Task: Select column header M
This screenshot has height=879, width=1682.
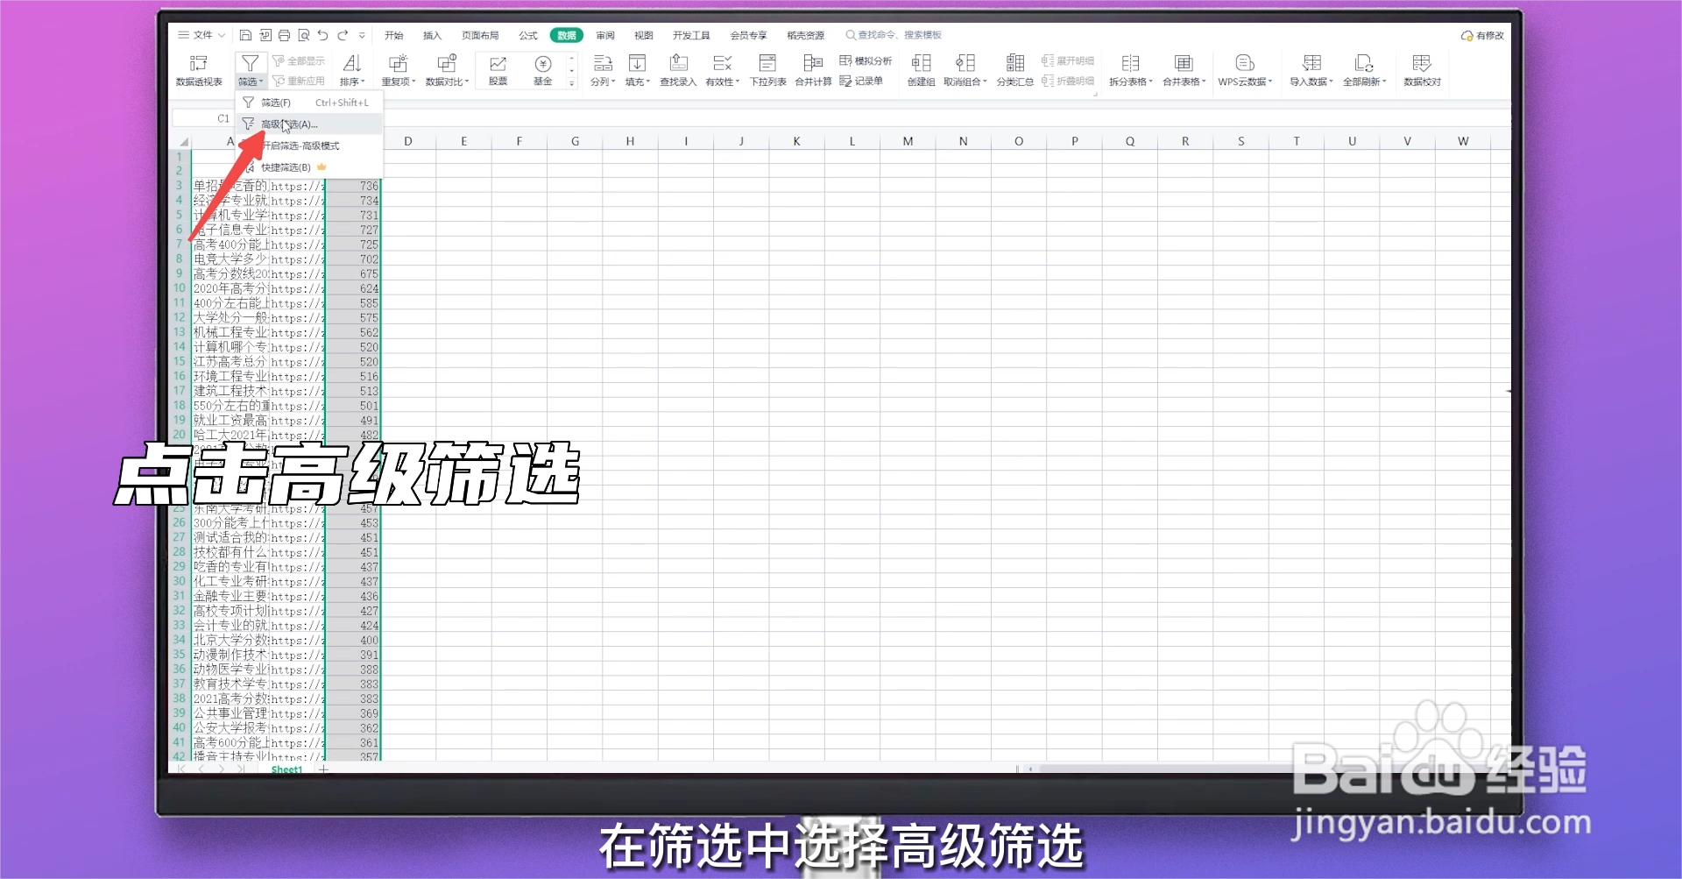Action: click(x=908, y=141)
